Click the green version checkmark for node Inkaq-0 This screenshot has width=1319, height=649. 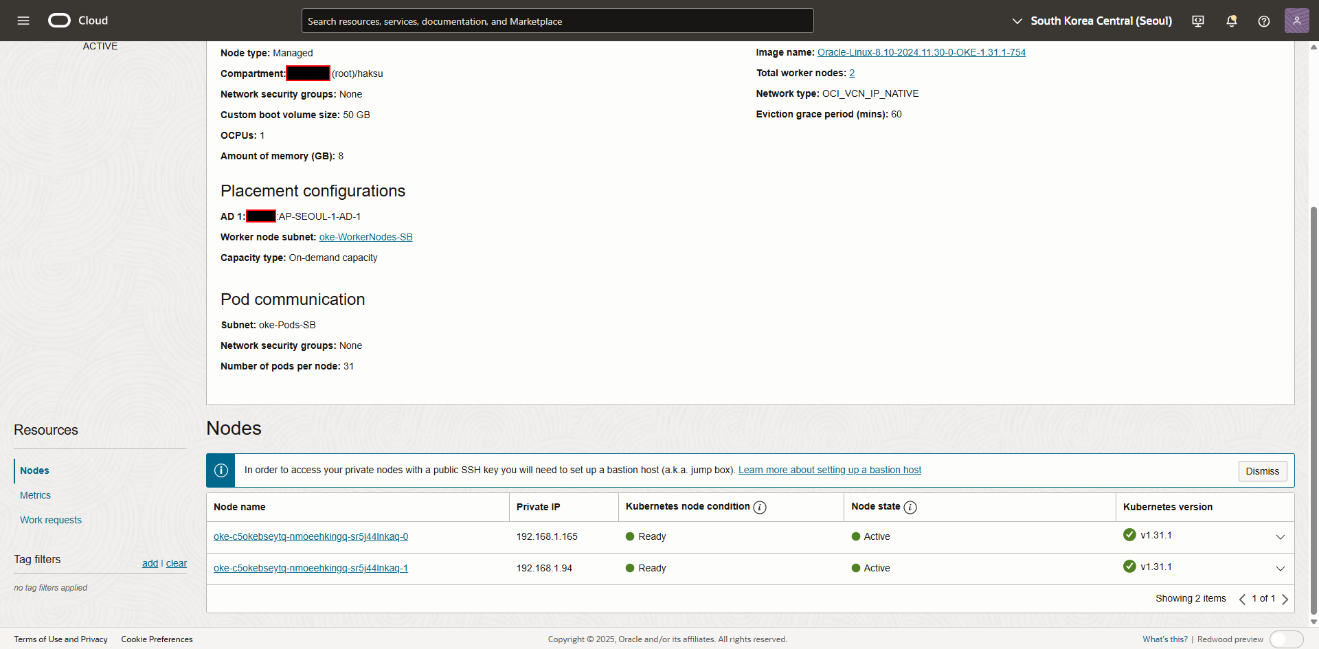(1130, 535)
